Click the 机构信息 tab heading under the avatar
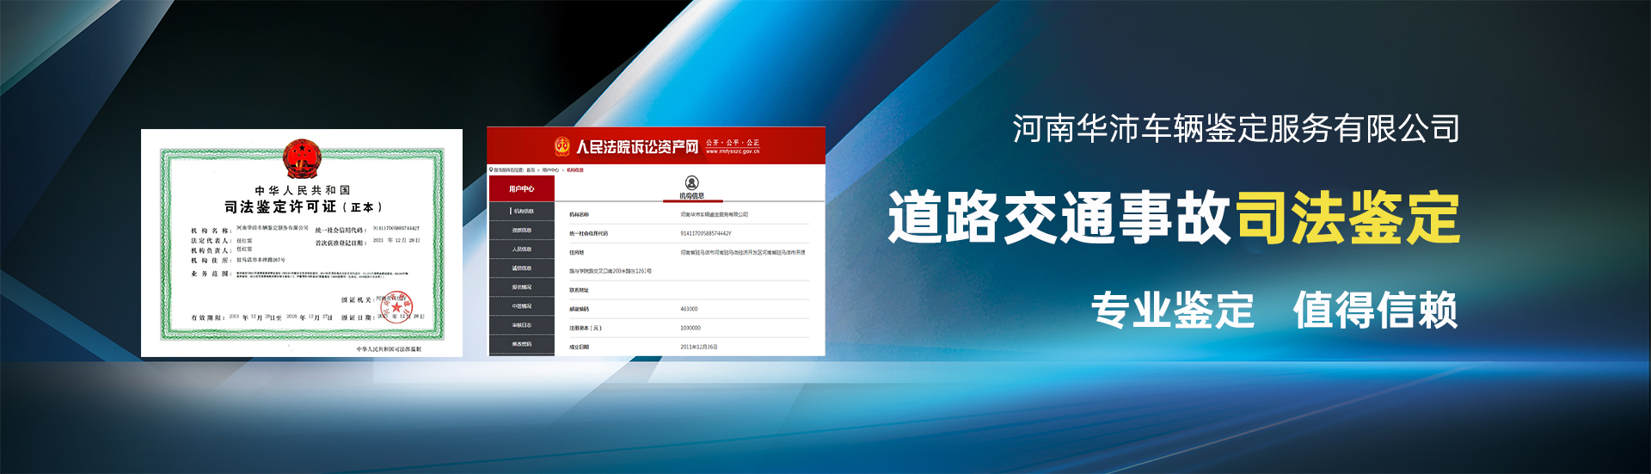This screenshot has height=474, width=1651. click(692, 196)
